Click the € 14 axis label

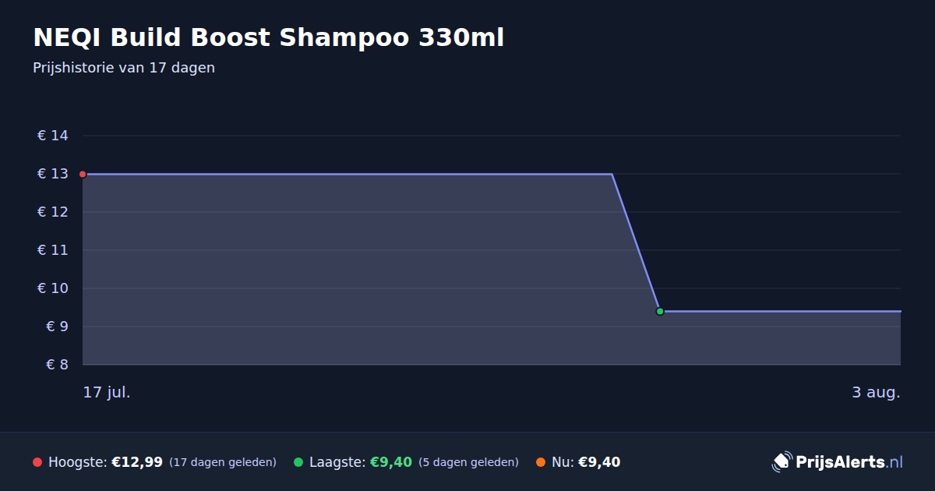pos(53,136)
